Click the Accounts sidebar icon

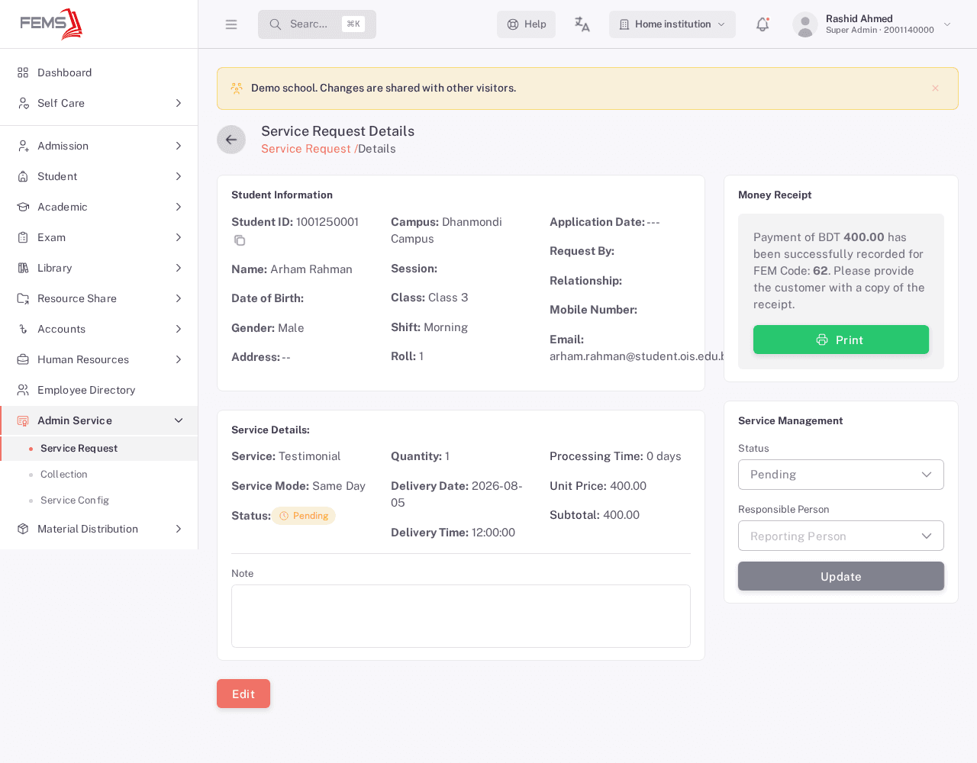coord(23,329)
